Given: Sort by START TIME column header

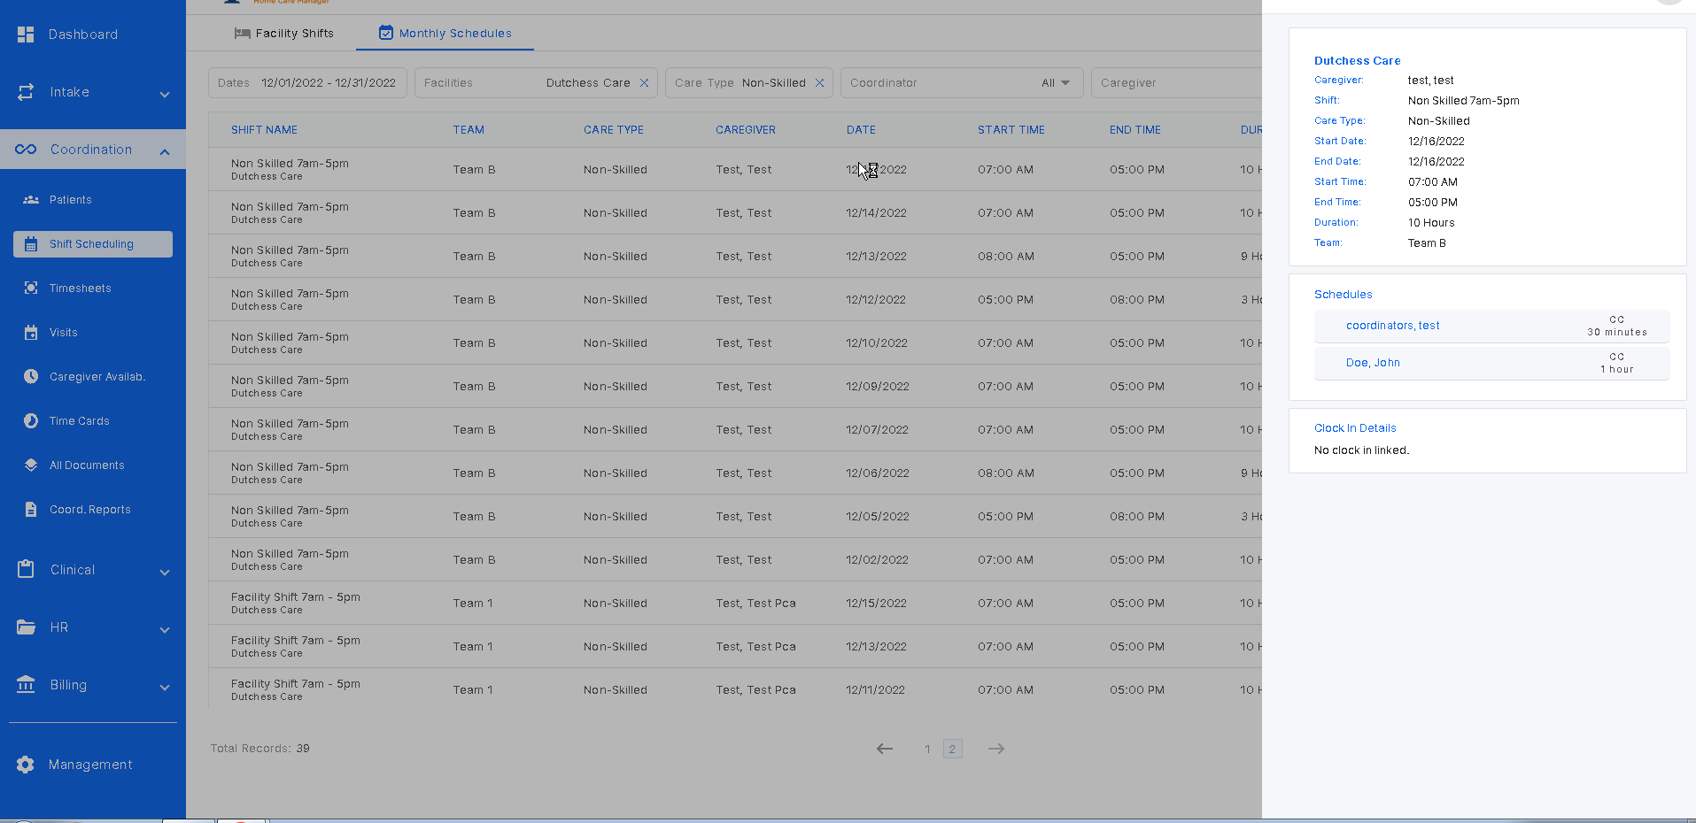Looking at the screenshot, I should point(1011,130).
